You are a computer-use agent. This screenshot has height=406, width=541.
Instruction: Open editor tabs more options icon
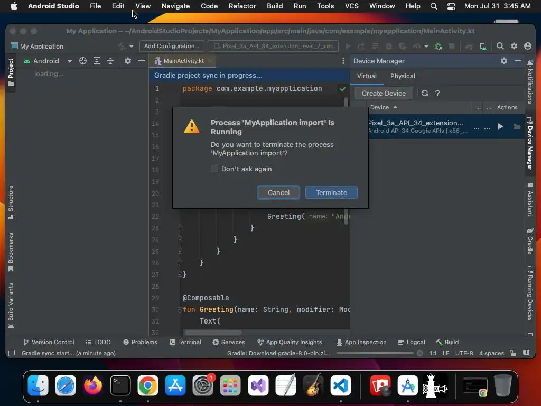coord(343,61)
